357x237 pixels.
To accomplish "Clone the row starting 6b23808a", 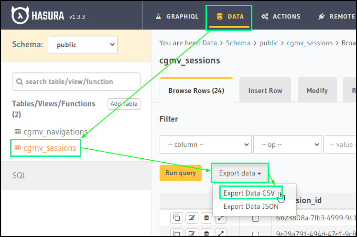I will 176,218.
